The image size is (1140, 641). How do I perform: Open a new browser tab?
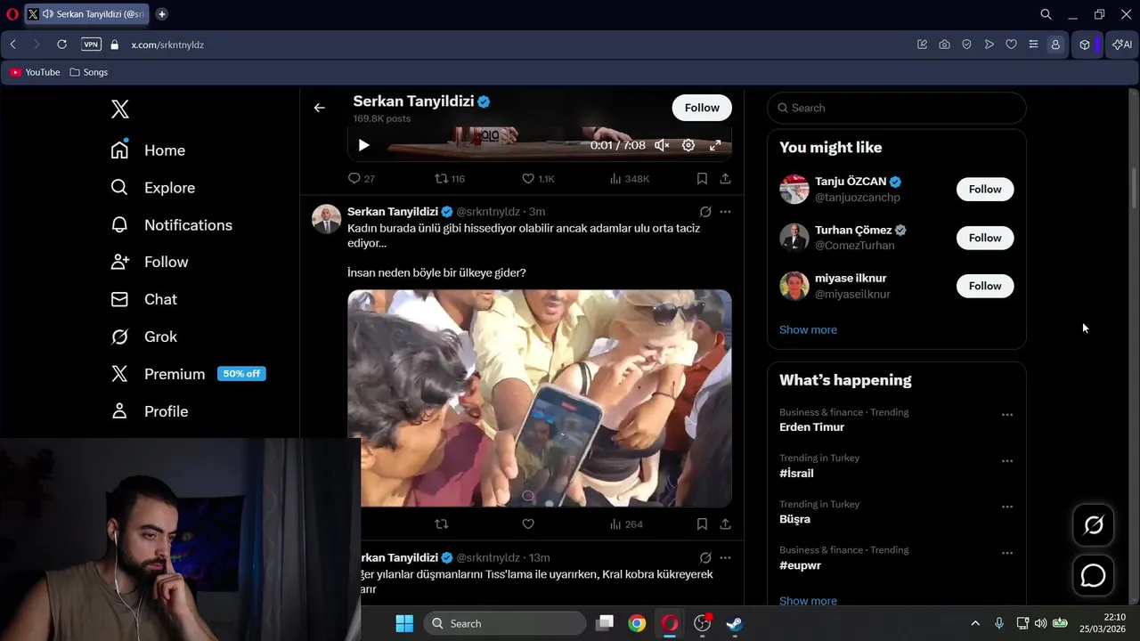point(161,14)
